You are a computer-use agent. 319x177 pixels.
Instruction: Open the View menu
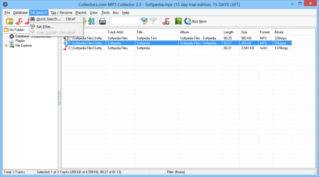click(x=94, y=12)
